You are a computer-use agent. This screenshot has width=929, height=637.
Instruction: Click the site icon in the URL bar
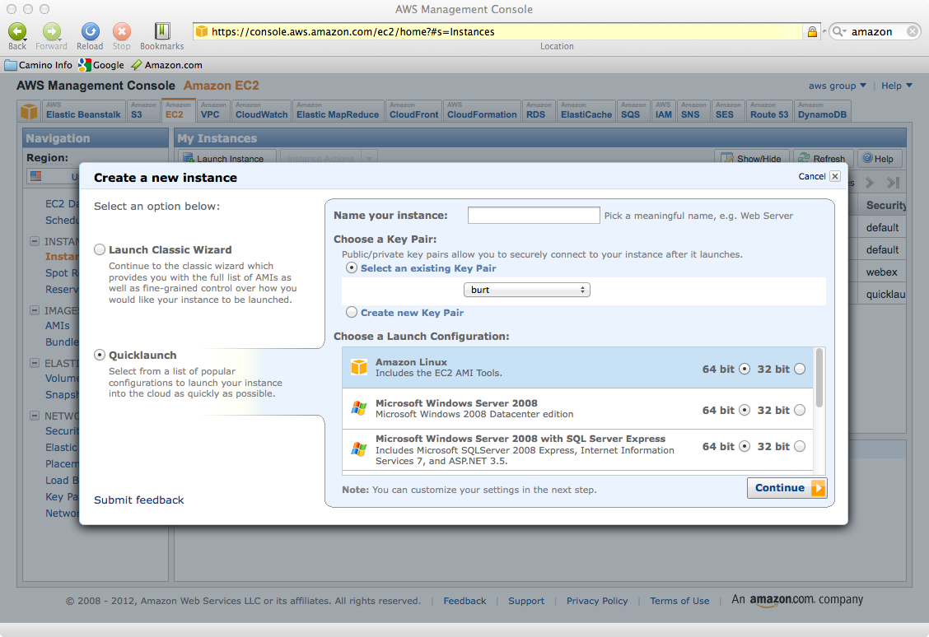tap(202, 31)
